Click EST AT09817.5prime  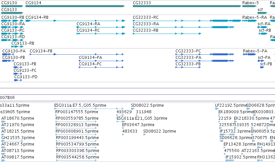pyautogui.click(x=18, y=157)
